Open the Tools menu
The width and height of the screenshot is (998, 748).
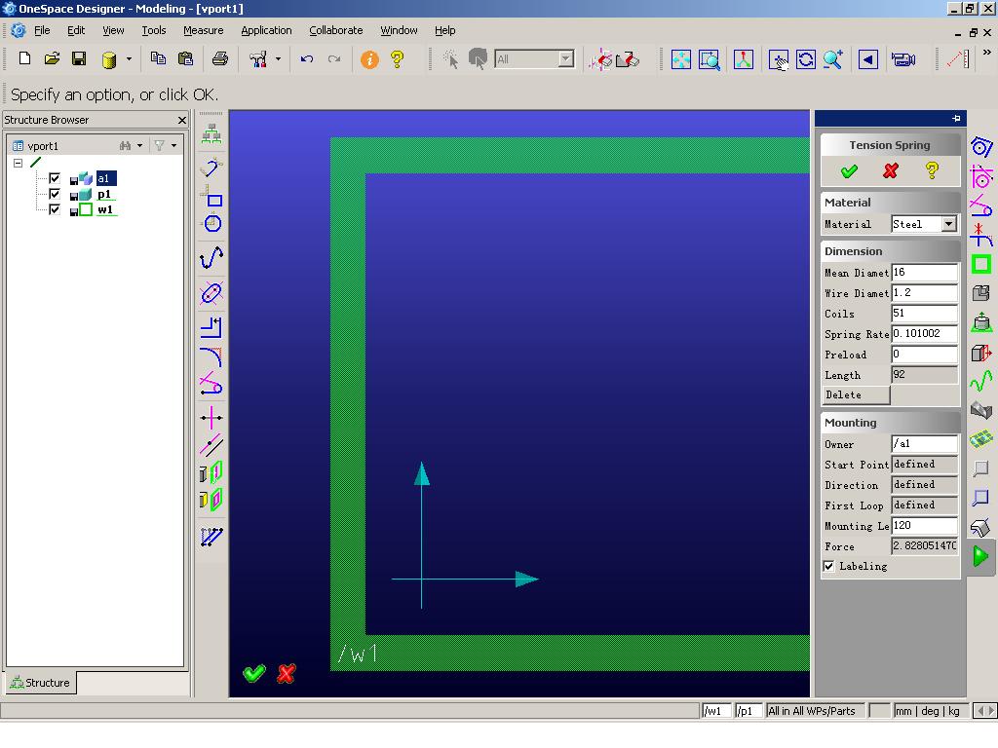click(153, 30)
